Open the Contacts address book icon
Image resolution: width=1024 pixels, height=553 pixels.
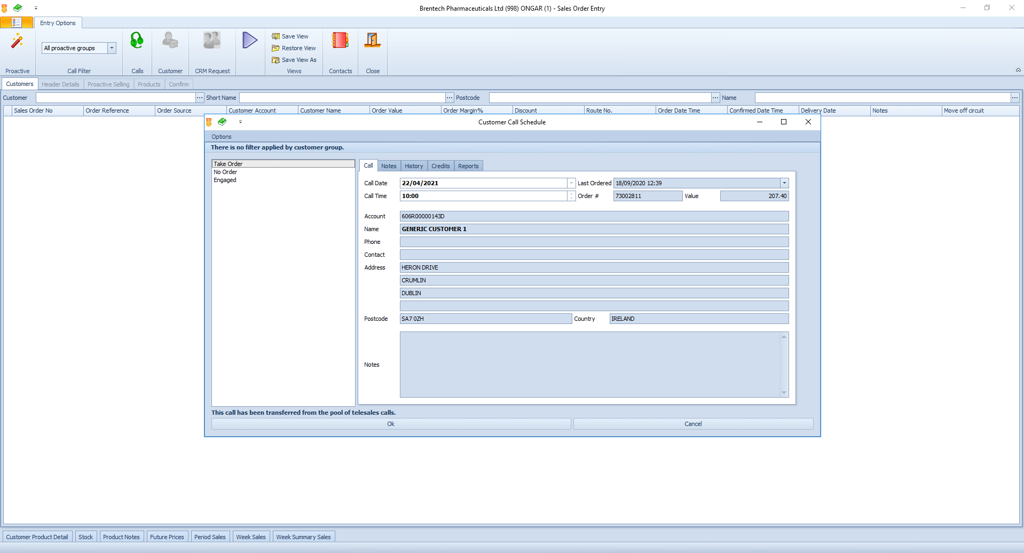[340, 40]
